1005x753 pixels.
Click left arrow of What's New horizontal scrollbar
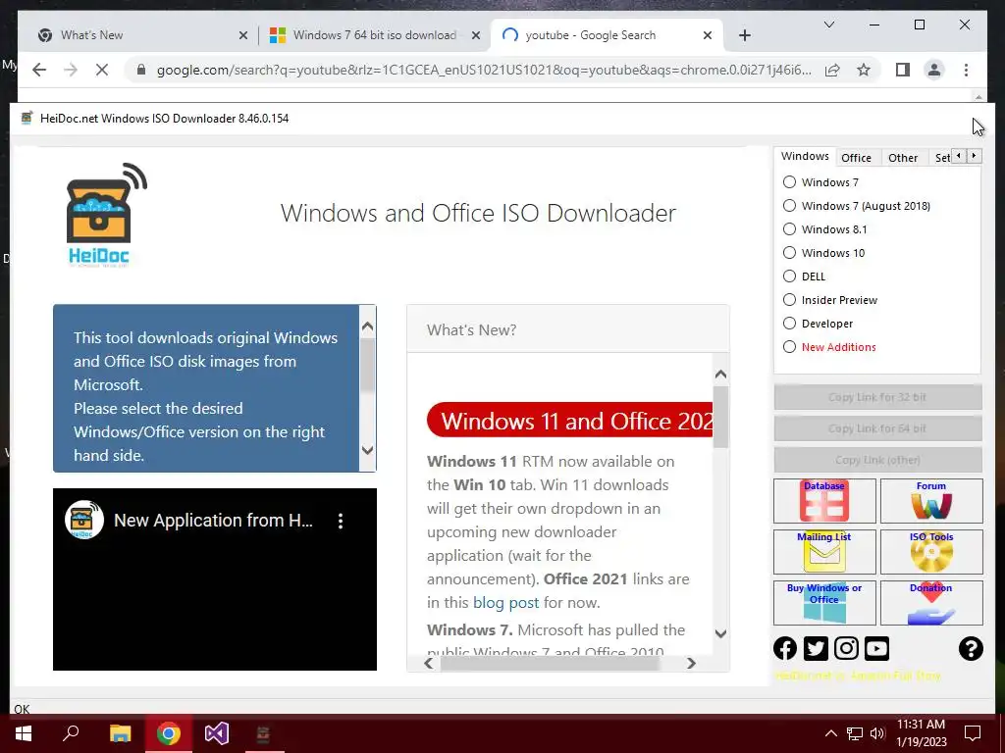pos(429,664)
